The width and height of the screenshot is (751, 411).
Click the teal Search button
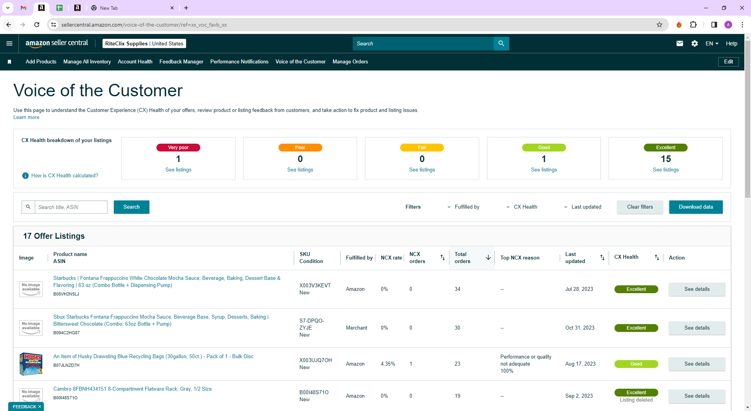pyautogui.click(x=131, y=207)
